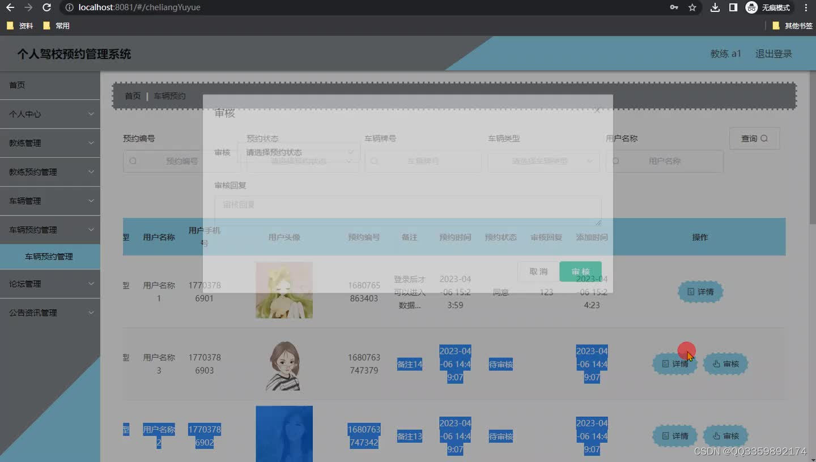
Task: Click the 待审核 status for 用户名称3
Action: (x=501, y=365)
